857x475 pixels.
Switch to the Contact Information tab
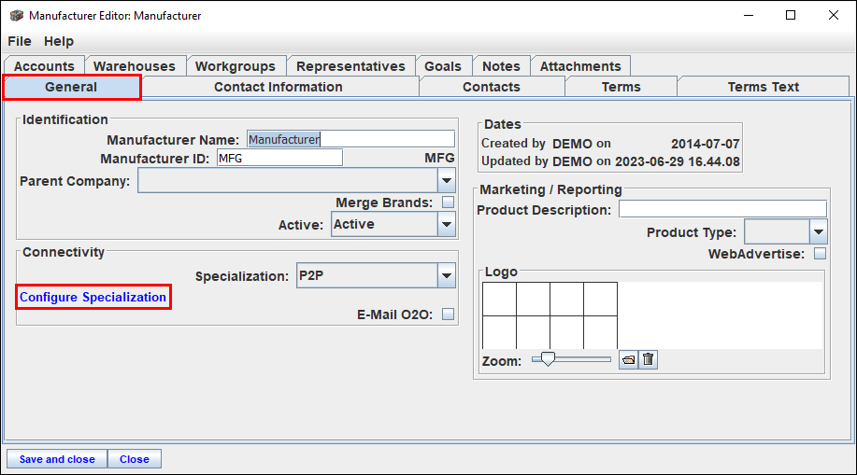click(x=279, y=87)
